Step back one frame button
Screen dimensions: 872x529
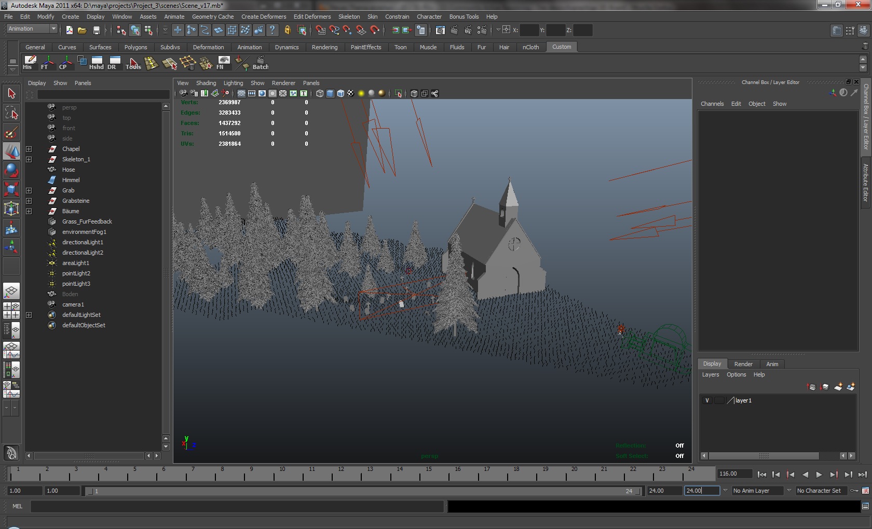(x=776, y=475)
